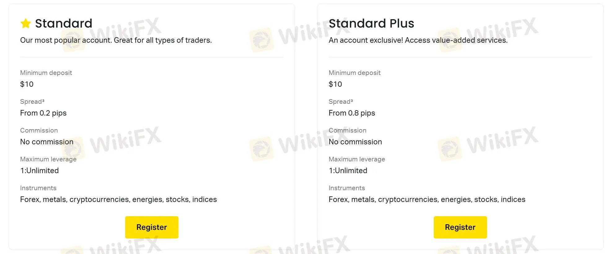Screen dimensions: 610x254
Task: Click the Spread footnote label in Standard Plus
Action: 341,102
